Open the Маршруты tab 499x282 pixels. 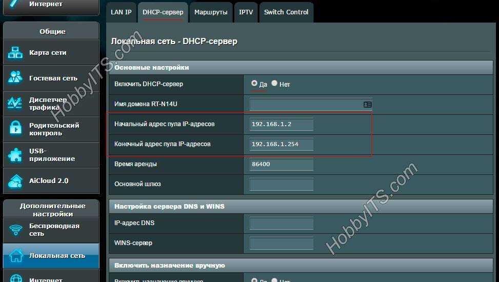[x=210, y=12]
